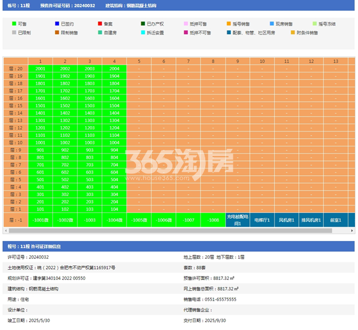The width and height of the screenshot is (358, 330).
Task: Select unit 1604
Action: coord(115,98)
